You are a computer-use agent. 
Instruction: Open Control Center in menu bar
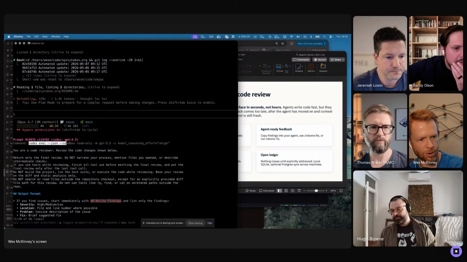pyautogui.click(x=331, y=37)
